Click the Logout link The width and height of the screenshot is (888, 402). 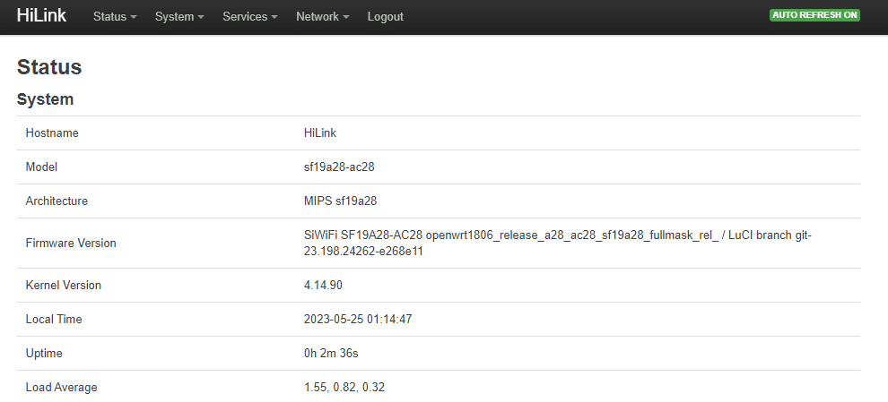[x=385, y=17]
